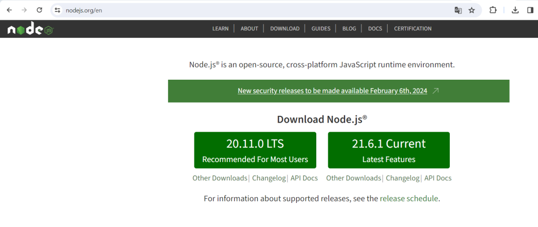Open site information icon in address bar
This screenshot has width=538, height=227.
(57, 10)
